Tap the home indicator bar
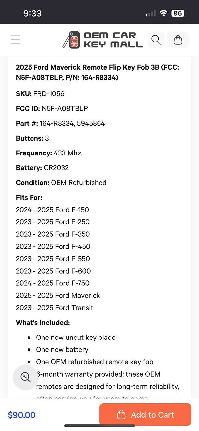The image size is (199, 431). point(99,426)
